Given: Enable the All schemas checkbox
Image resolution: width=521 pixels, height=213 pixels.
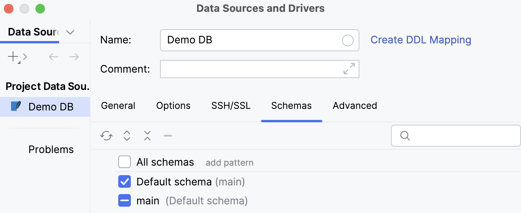Looking at the screenshot, I should coord(125,162).
